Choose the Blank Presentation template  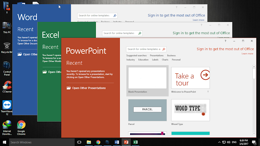tap(147, 81)
